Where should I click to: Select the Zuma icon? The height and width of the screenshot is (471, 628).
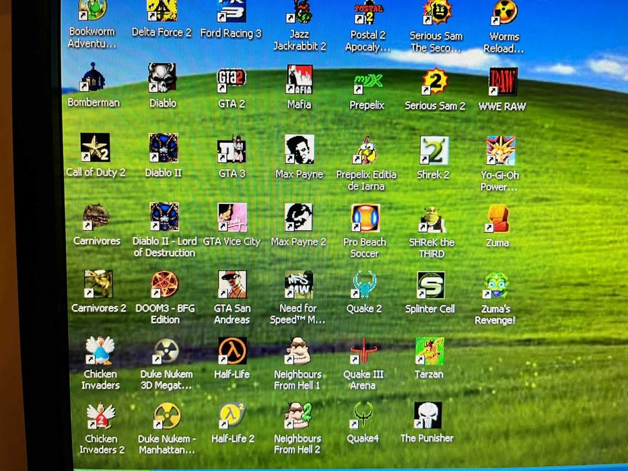pos(498,219)
